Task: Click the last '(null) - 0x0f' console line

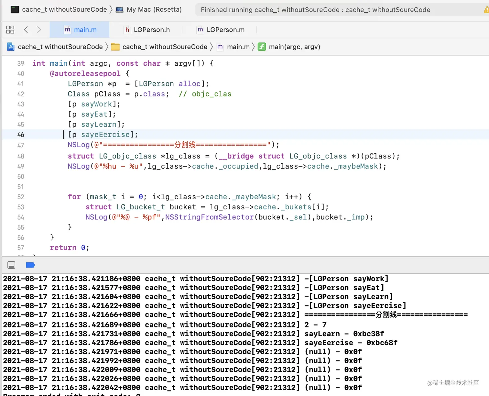Action: click(333, 388)
